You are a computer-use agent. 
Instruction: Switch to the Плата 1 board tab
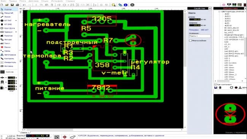click(25, 133)
